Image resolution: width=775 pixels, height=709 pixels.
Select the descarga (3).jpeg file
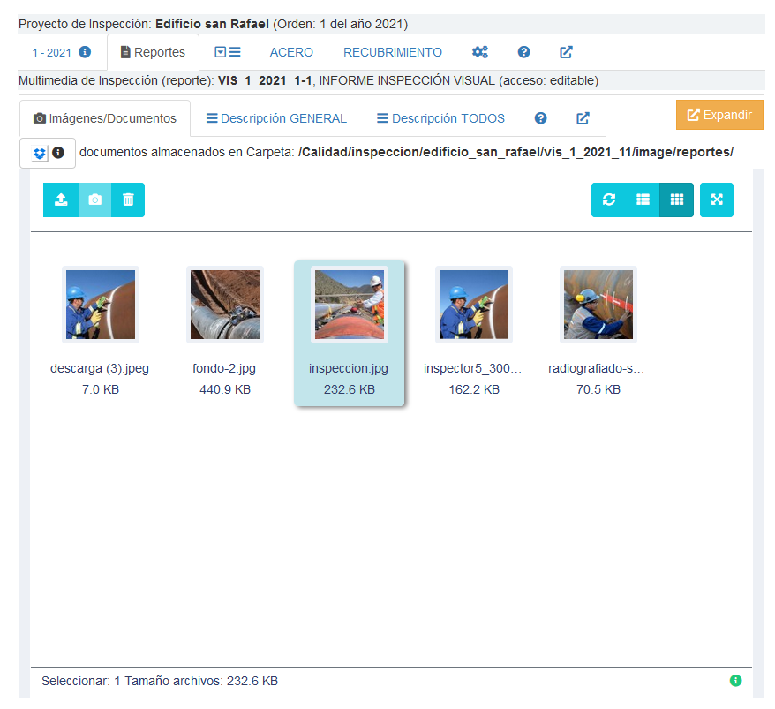point(100,305)
